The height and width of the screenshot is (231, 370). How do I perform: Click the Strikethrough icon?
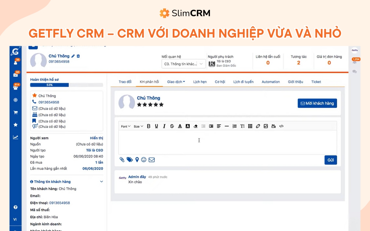pos(172,126)
